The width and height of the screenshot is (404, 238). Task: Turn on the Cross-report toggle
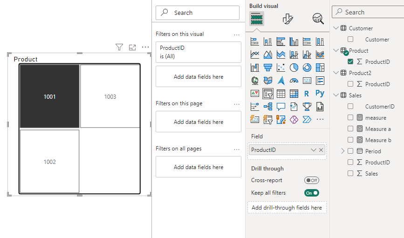[312, 180]
